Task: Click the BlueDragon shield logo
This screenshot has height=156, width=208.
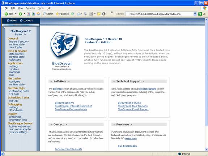Action: click(x=64, y=45)
